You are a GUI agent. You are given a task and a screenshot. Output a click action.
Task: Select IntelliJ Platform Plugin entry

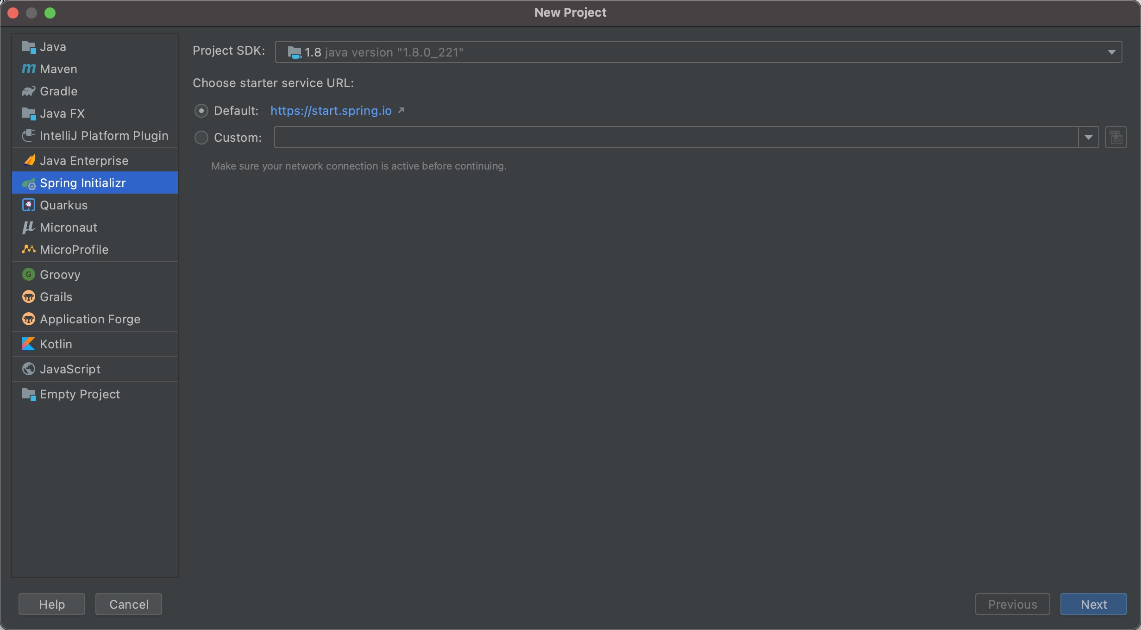point(95,136)
